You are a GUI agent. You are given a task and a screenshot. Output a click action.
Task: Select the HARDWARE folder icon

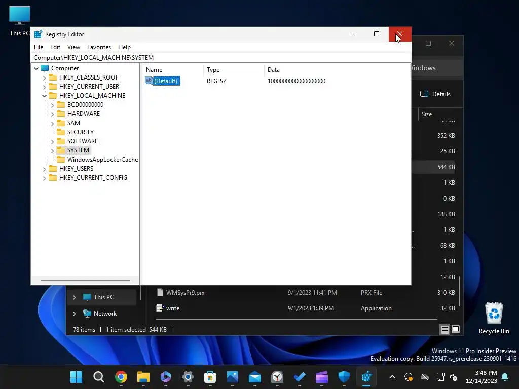[61, 114]
